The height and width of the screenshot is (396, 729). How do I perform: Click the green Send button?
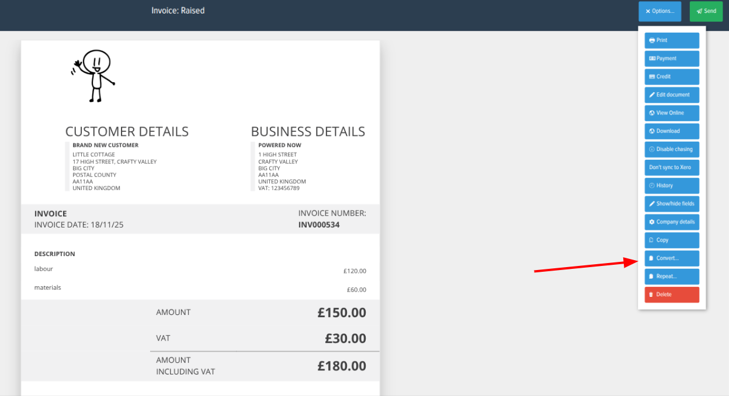[706, 11]
